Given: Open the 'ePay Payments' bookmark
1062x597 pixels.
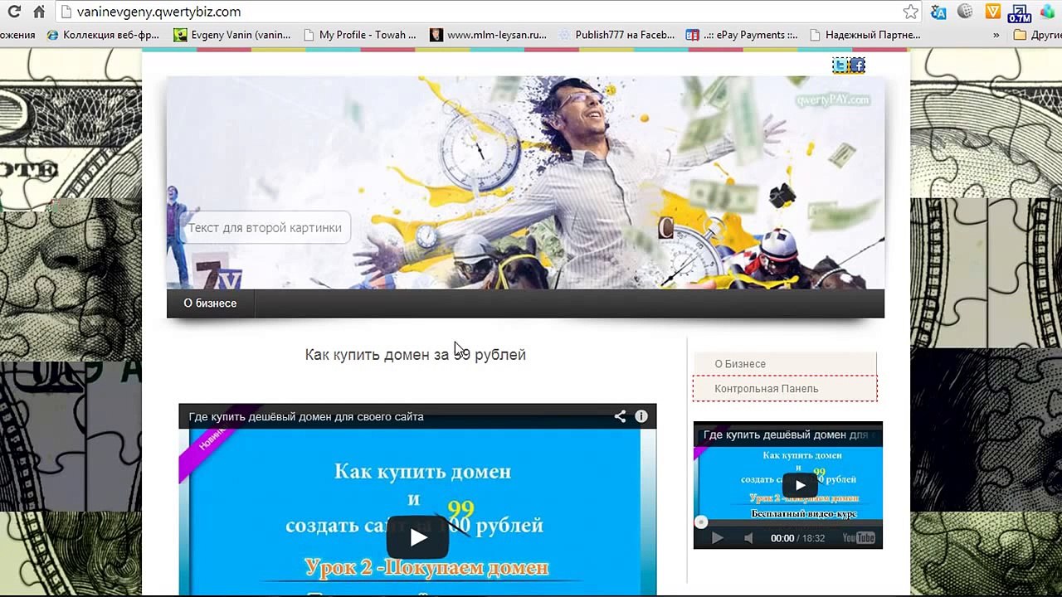Looking at the screenshot, I should pyautogui.click(x=742, y=35).
